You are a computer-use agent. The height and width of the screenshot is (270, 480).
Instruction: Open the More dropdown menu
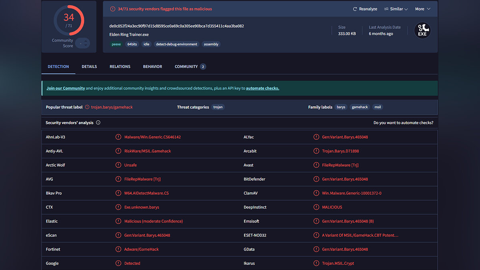[x=422, y=9]
